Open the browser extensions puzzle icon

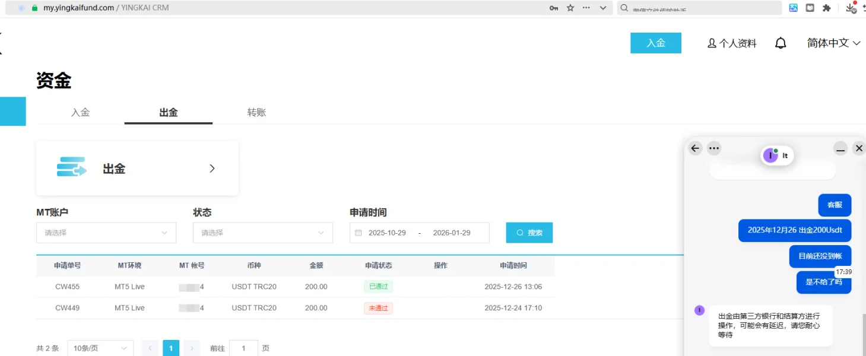[826, 8]
